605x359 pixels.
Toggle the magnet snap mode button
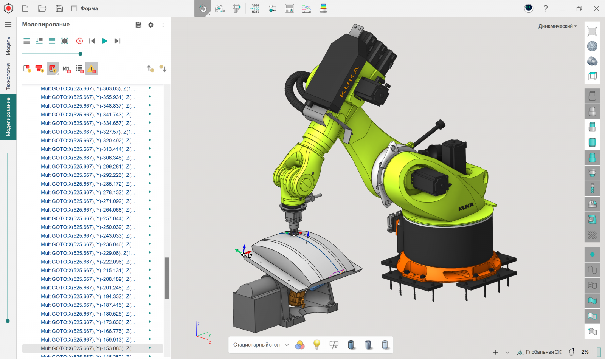pyautogui.click(x=203, y=8)
